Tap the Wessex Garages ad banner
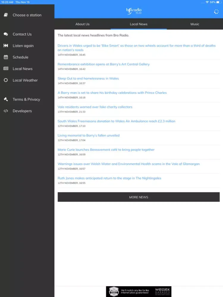This screenshot has height=297, width=223. click(139, 291)
